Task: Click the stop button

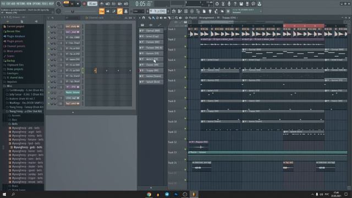Action: pos(78,4)
